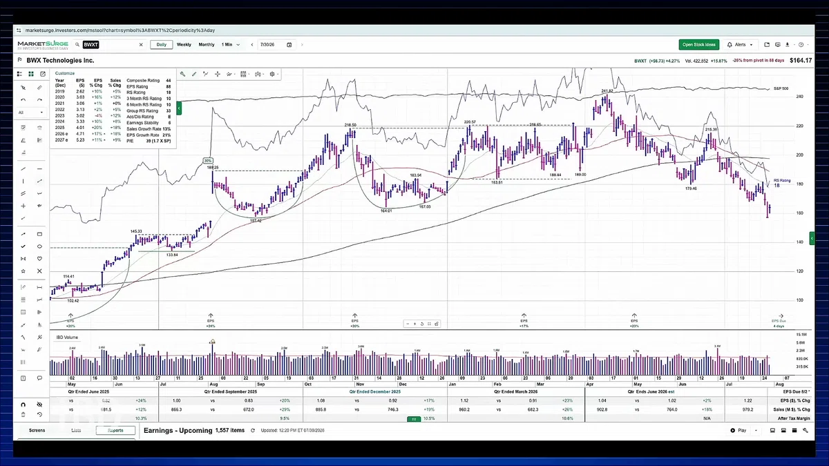Click the Play button in bottom bar
Image resolution: width=829 pixels, height=466 pixels.
739,430
